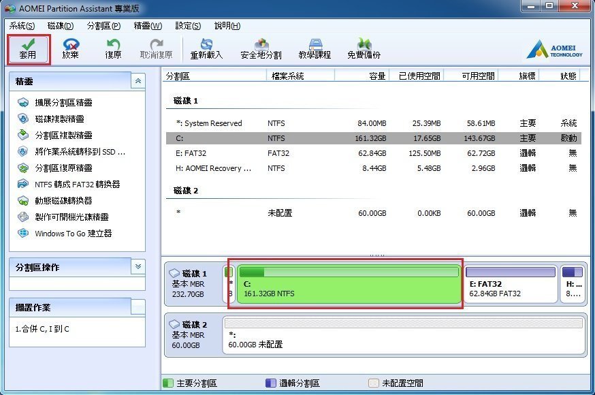Click the 未配置空間 legend swatch
The image size is (595, 395).
[x=373, y=383]
